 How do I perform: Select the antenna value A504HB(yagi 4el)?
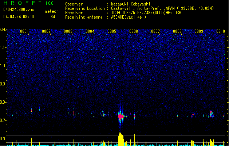(129, 17)
